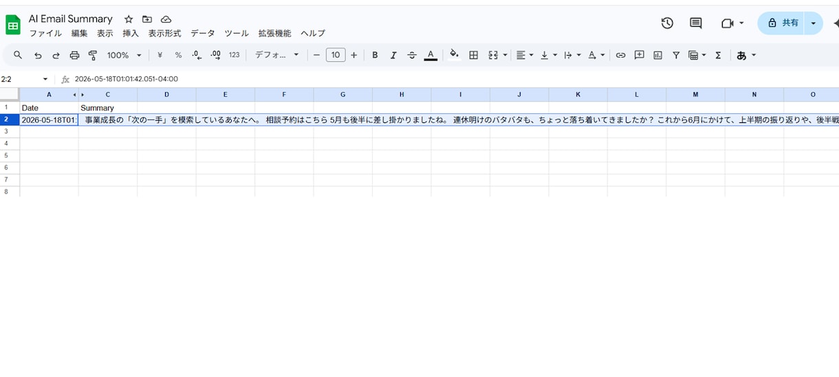The height and width of the screenshot is (377, 839).
Task: Click the search menus magnifier icon
Action: pyautogui.click(x=18, y=55)
